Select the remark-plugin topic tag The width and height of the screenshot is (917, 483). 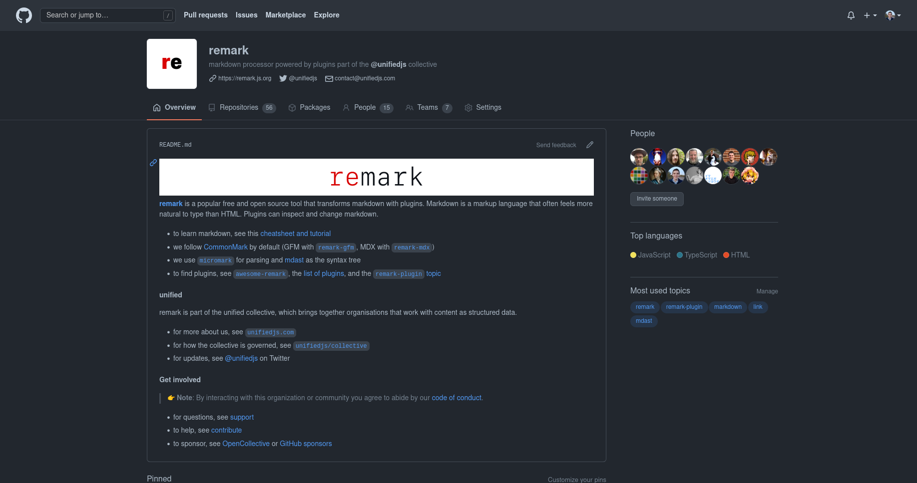(x=684, y=307)
